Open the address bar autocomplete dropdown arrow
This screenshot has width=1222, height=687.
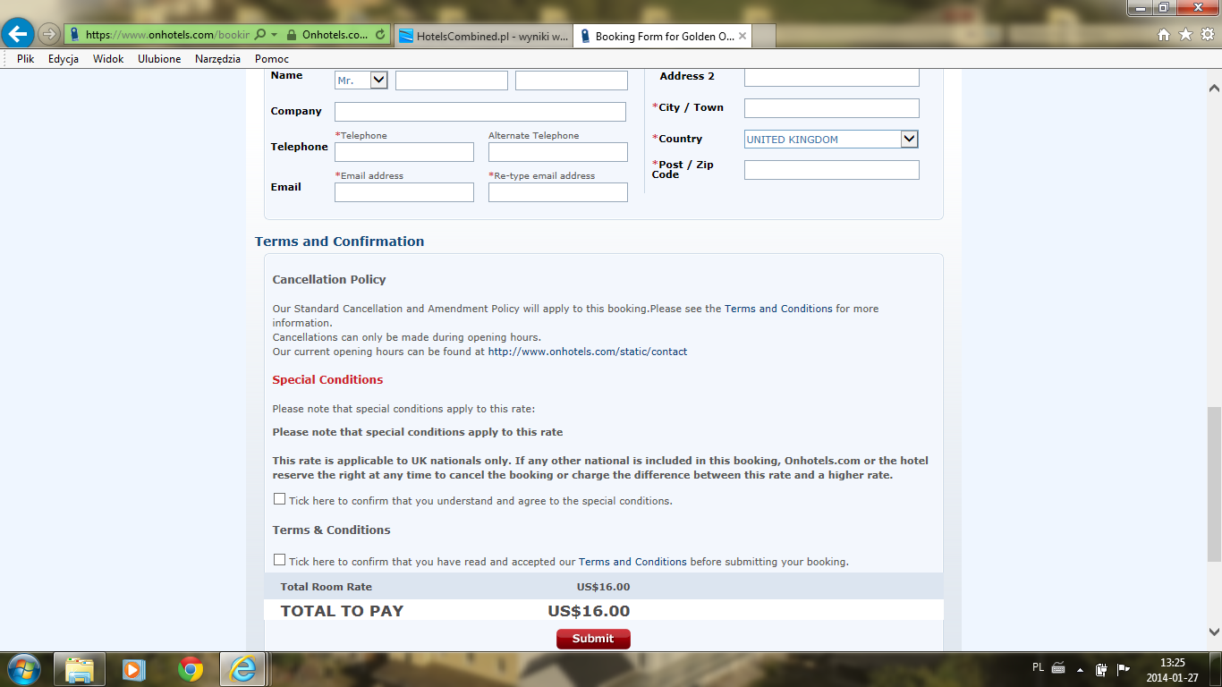pyautogui.click(x=275, y=35)
